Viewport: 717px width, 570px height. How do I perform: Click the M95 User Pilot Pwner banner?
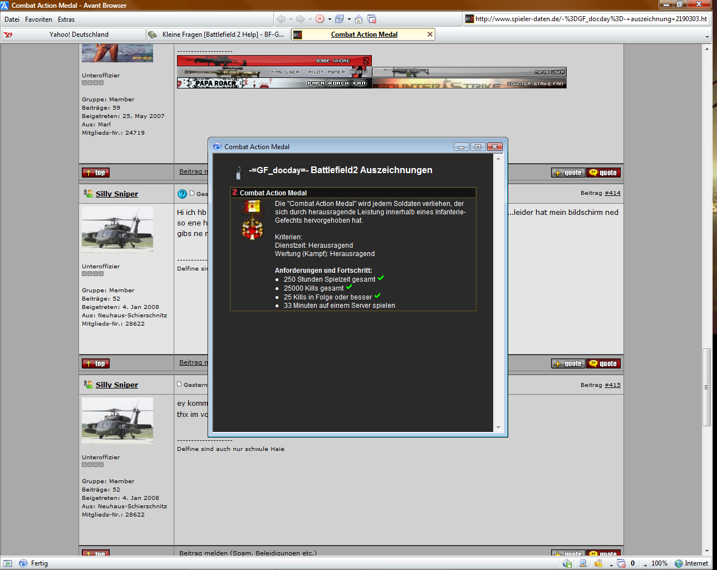pos(274,72)
